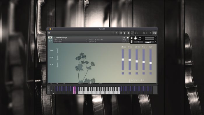Click the rack view icon in toolbar
The width and height of the screenshot is (204, 115).
click(x=129, y=33)
